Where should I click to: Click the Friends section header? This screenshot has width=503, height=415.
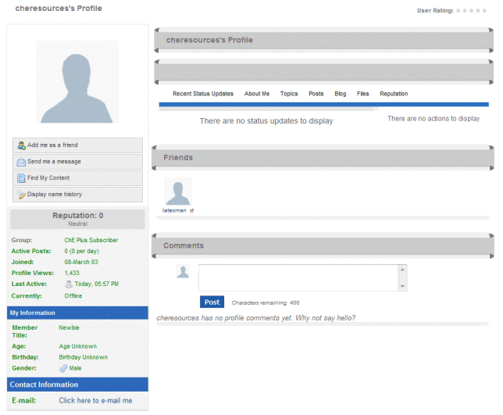pos(323,158)
